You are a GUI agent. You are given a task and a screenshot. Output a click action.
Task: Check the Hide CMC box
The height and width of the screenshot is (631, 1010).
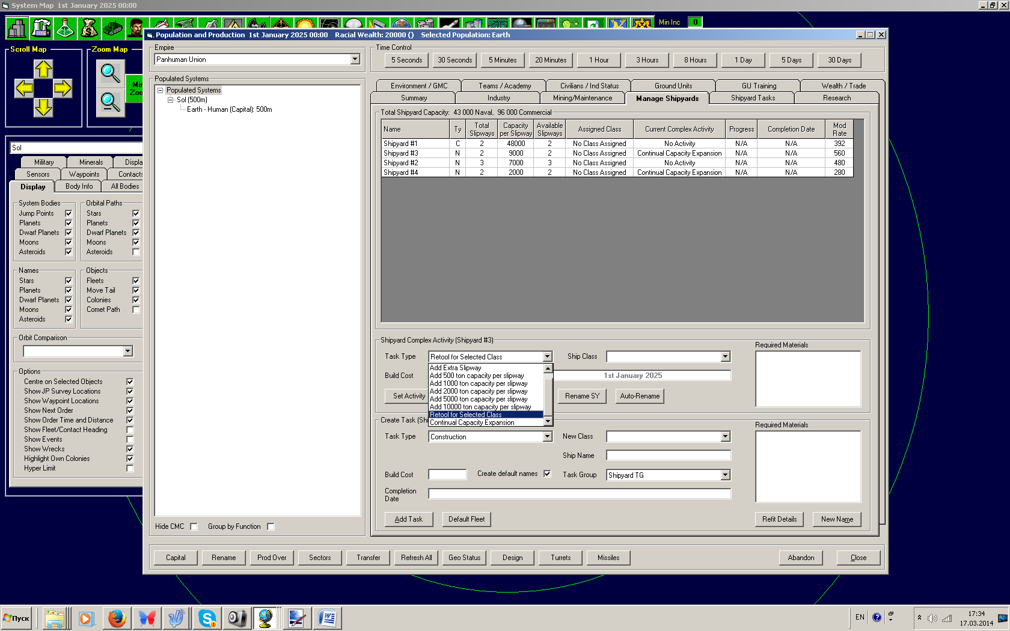pyautogui.click(x=194, y=526)
